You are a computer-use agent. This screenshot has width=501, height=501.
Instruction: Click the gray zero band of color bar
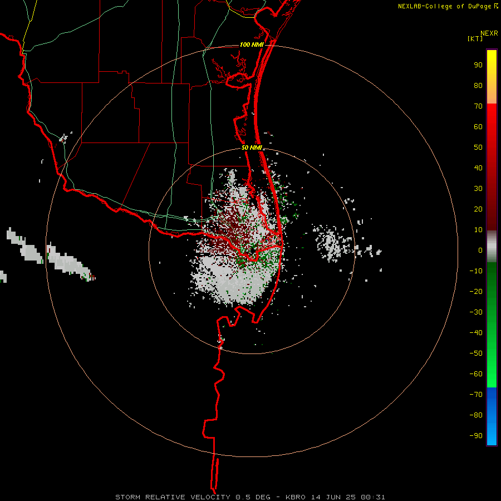pos(492,247)
